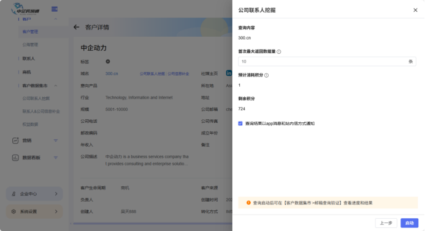425x231 pixels.
Task: Expand the 企业中心 arrow
Action: pyautogui.click(x=56, y=194)
